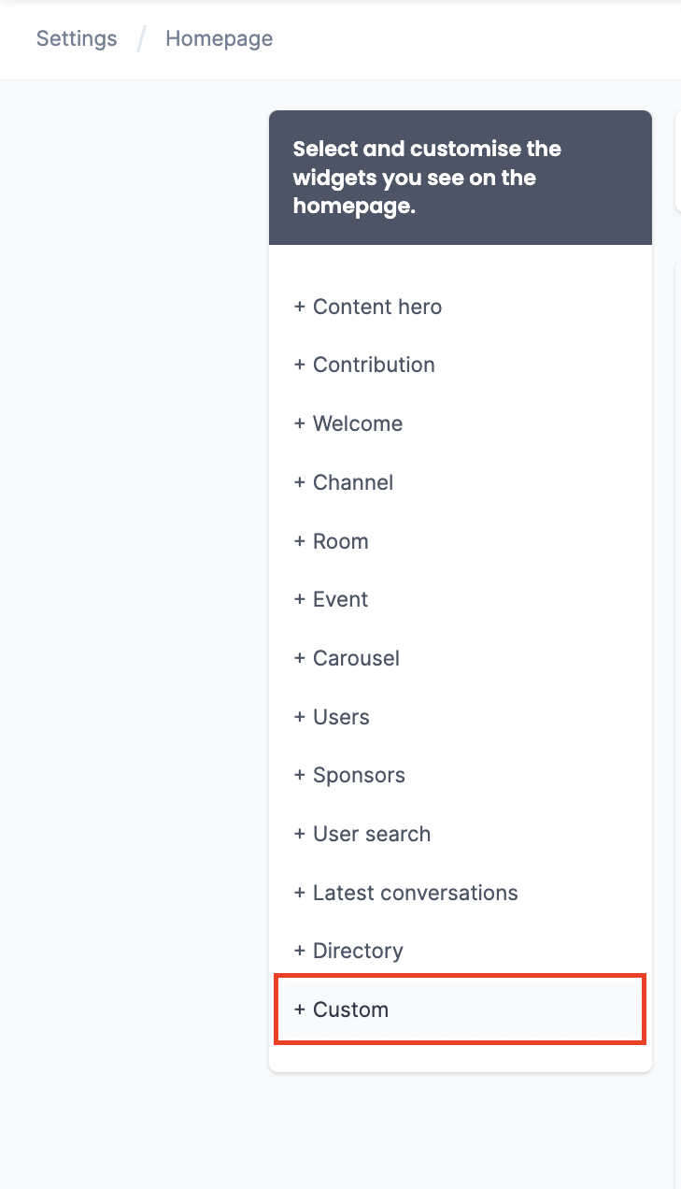Click the plus icon beside Channel
Viewport: 681px width, 1189px height.
pos(300,482)
